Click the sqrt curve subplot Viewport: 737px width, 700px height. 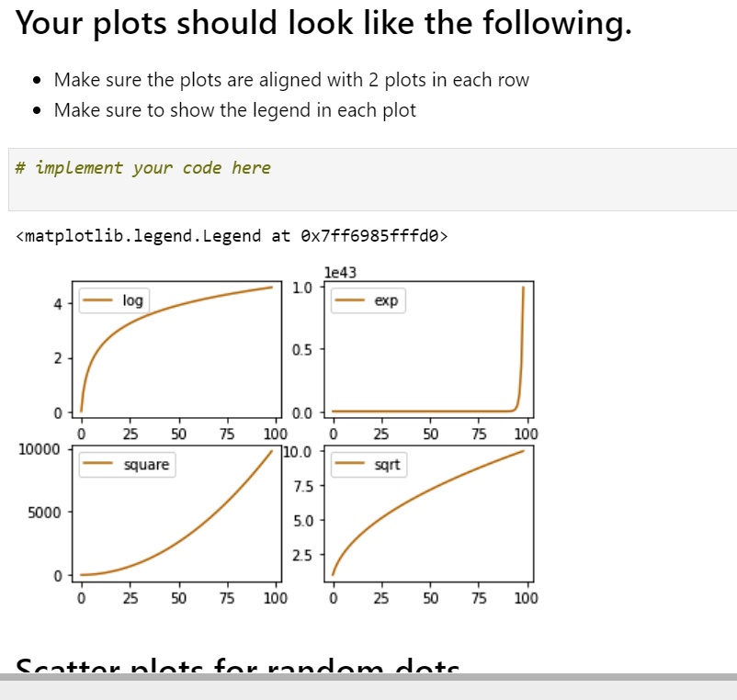[428, 514]
